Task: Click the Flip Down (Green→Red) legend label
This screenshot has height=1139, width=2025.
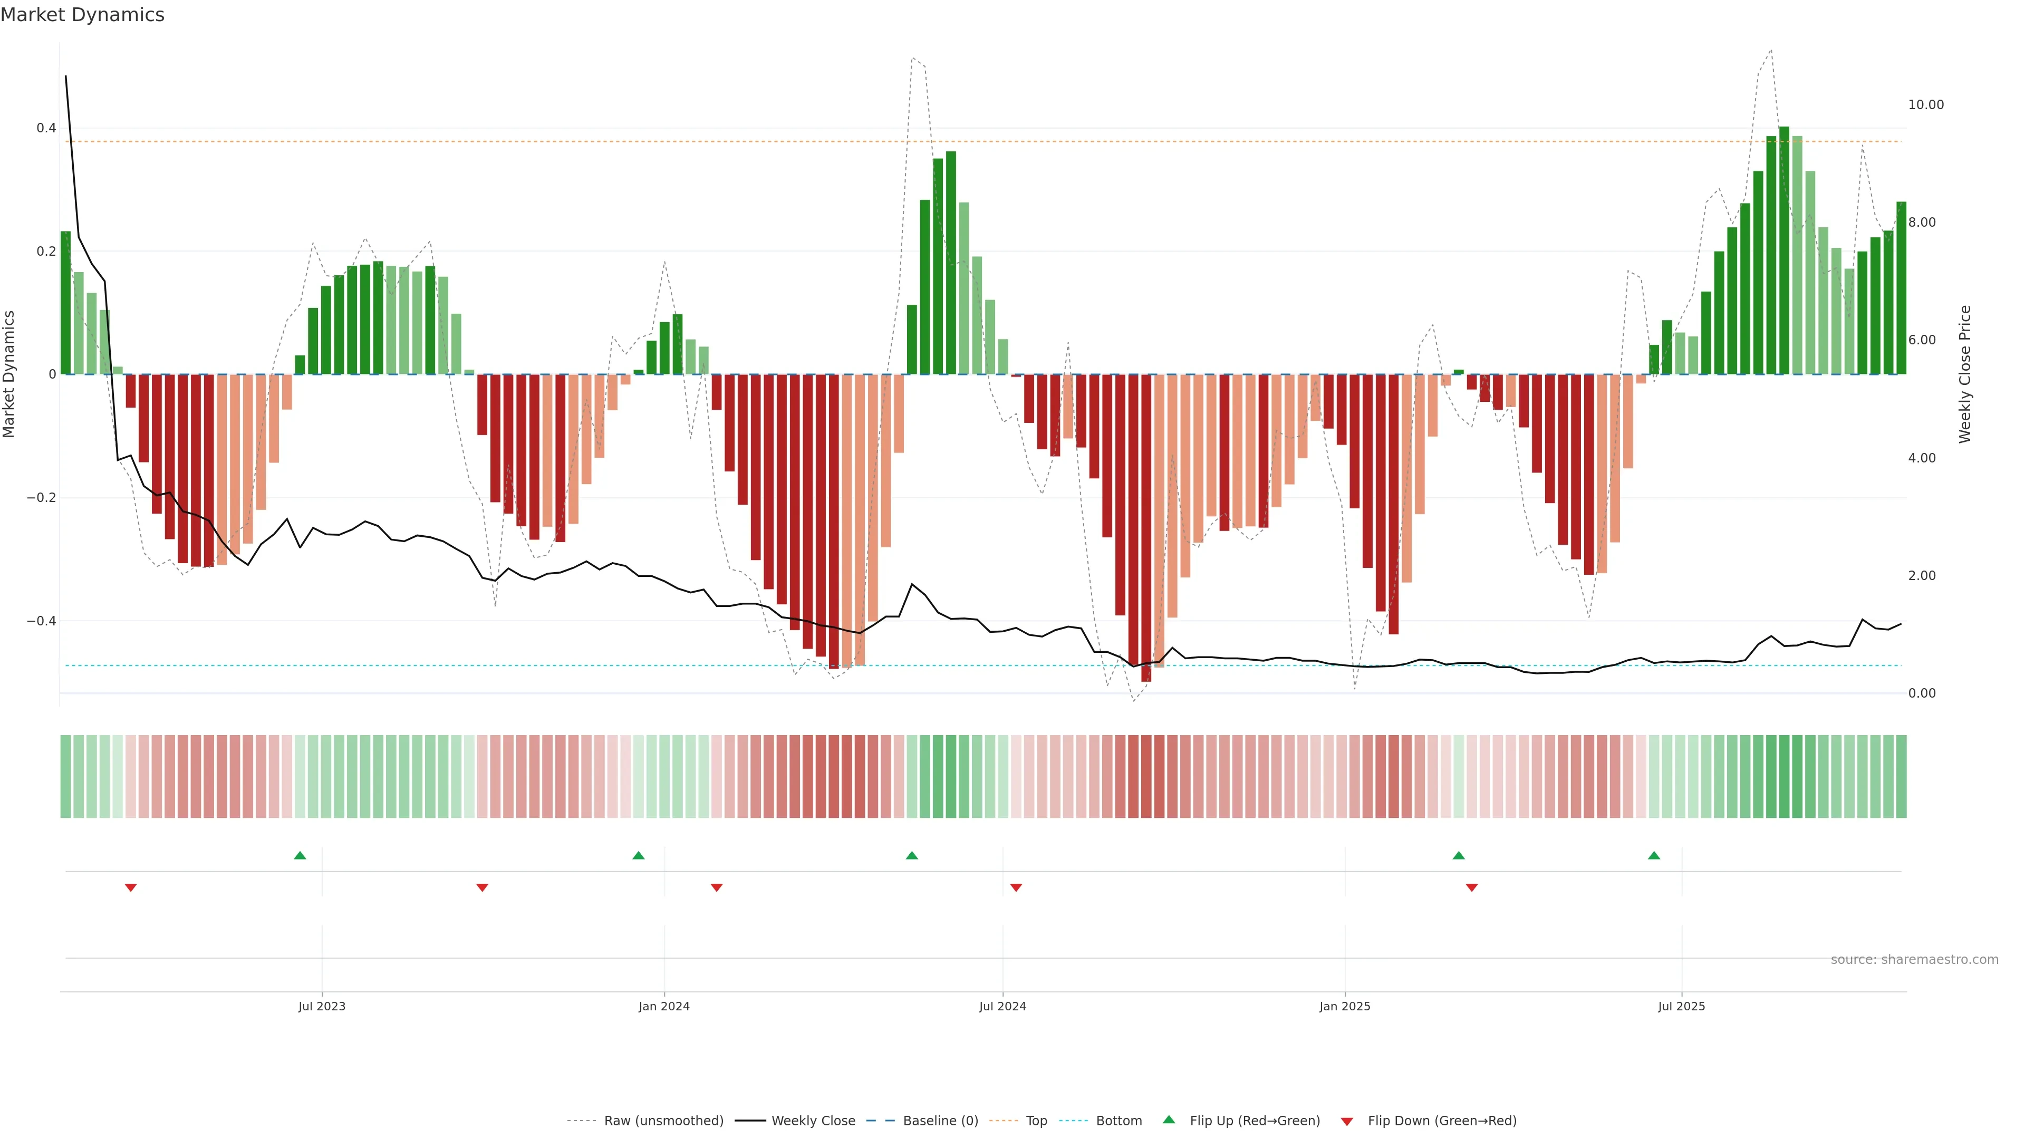Action: [1442, 1121]
